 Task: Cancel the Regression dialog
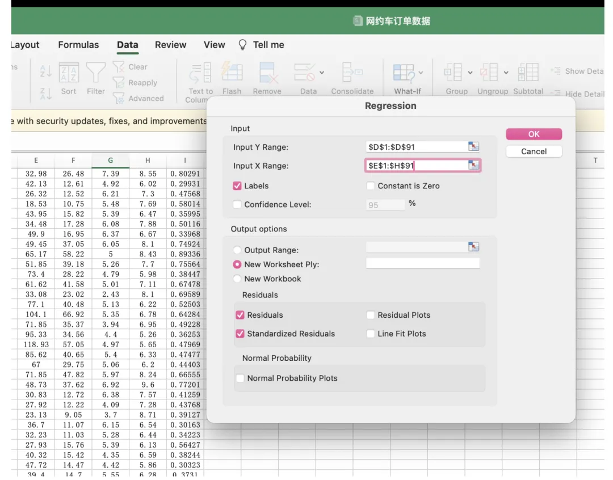click(534, 151)
